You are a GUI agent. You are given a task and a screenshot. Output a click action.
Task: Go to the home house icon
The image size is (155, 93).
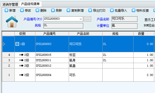click(x=12, y=22)
